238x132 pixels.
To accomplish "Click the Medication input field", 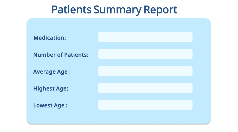I will [x=145, y=37].
